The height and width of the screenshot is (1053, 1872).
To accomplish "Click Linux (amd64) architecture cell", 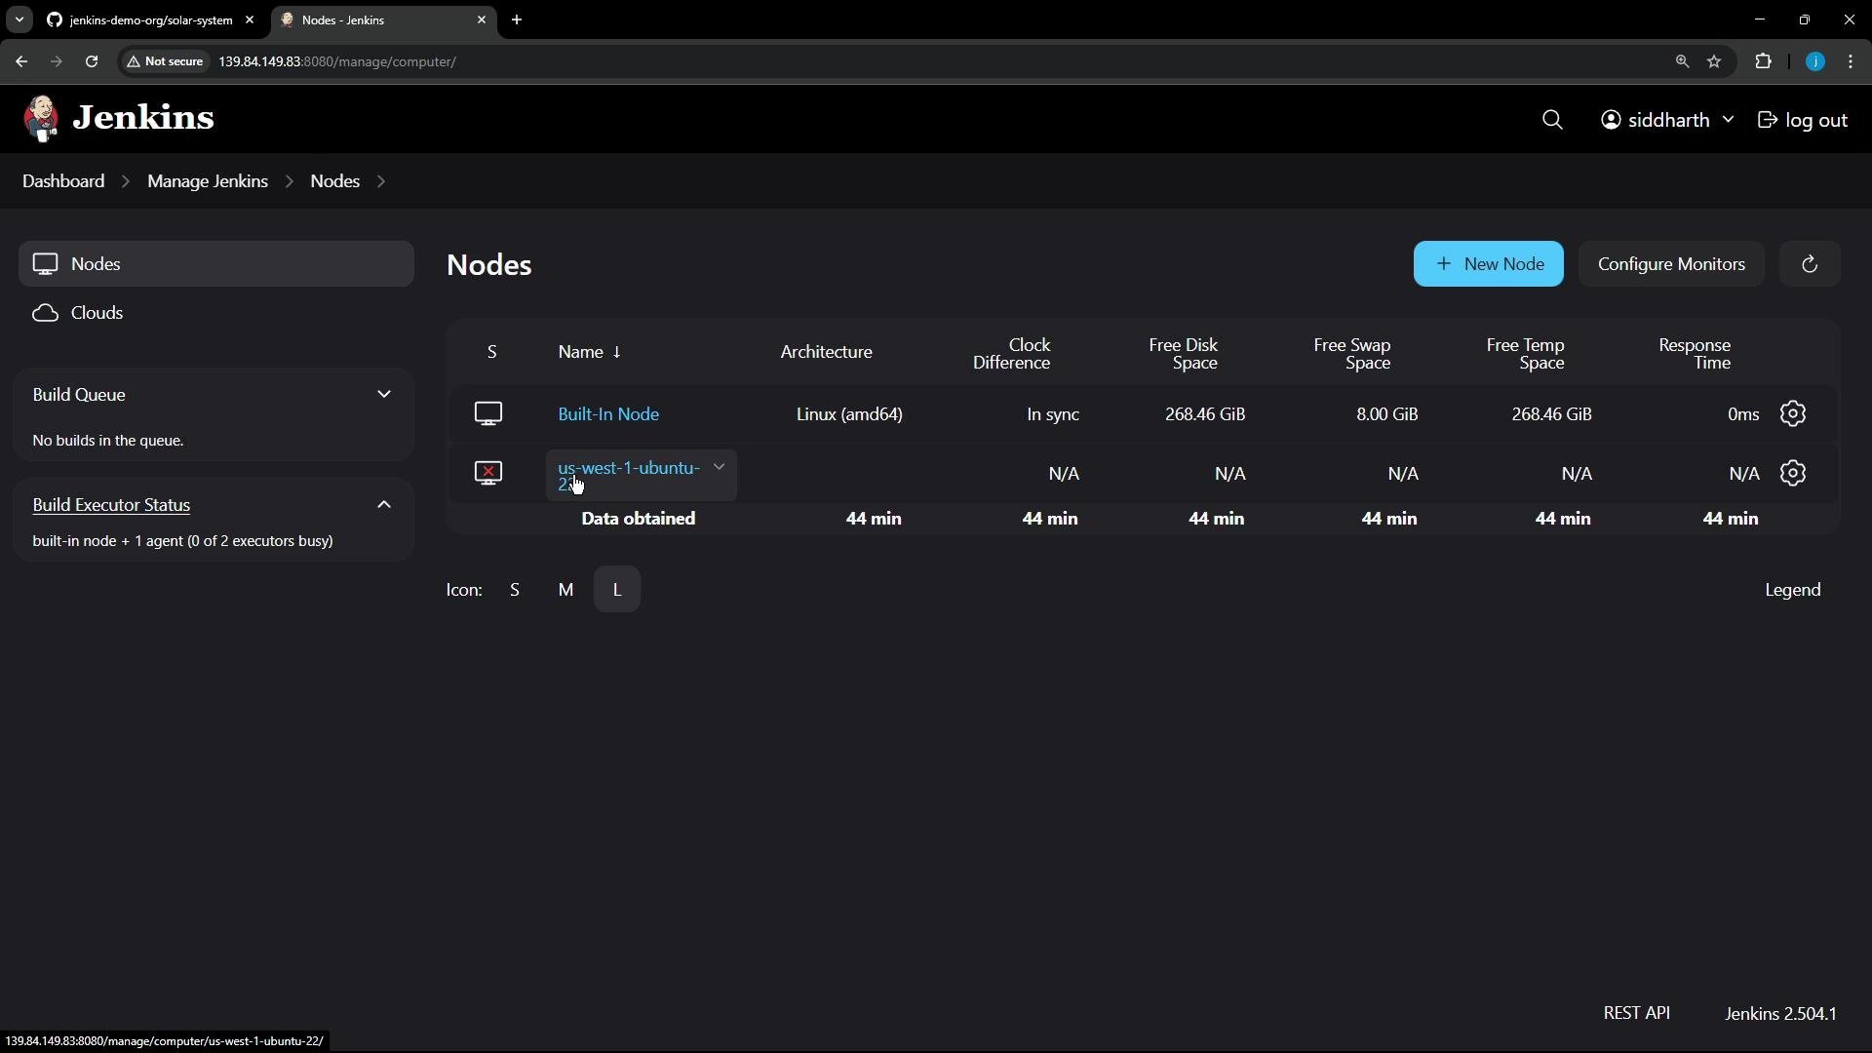I will 849,414.
